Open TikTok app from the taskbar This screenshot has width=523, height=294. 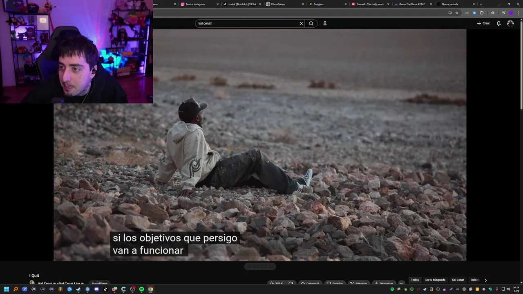pyautogui.click(x=105, y=289)
